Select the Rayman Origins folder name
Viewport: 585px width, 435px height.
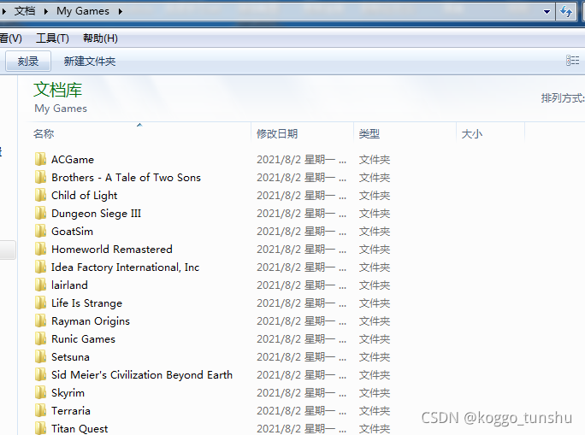pyautogui.click(x=91, y=321)
